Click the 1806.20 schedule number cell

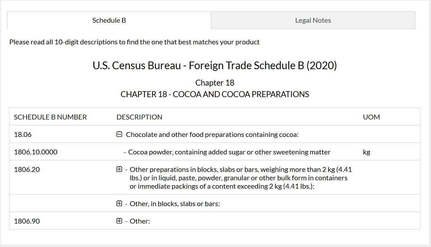[x=27, y=169]
